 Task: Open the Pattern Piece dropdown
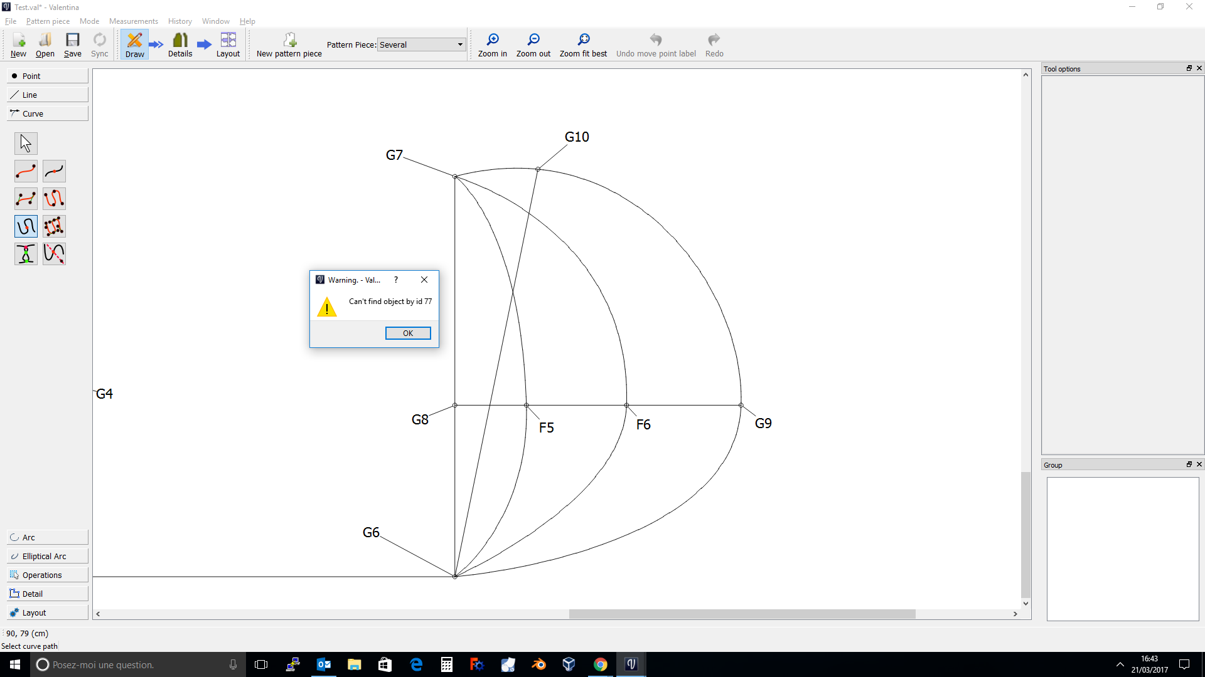[x=420, y=45]
